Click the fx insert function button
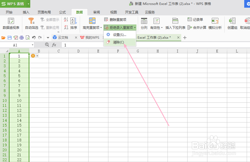This screenshot has height=162, width=250. coord(54,45)
